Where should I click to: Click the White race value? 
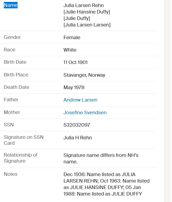point(70,50)
